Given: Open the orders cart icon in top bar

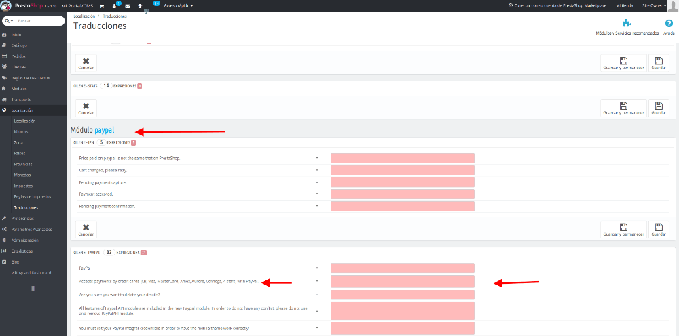Looking at the screenshot, I should tap(102, 6).
